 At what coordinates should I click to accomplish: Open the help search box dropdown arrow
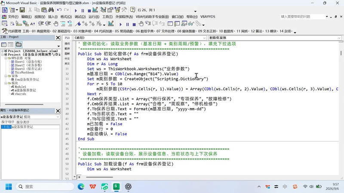(x=327, y=17)
